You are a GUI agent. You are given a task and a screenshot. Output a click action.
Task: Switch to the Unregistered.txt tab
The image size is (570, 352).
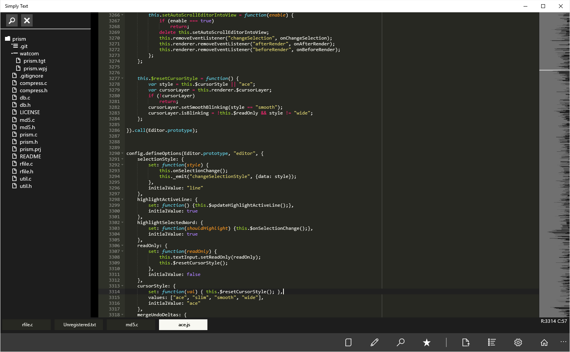80,325
